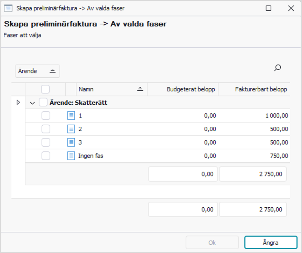This screenshot has width=302, height=253.
Task: Click the group subtotal 2 750,00 field
Action: coord(253,174)
